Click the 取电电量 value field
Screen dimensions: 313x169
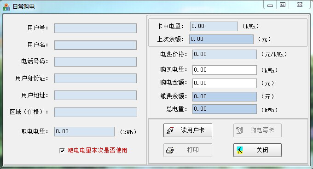pyautogui.click(x=84, y=132)
